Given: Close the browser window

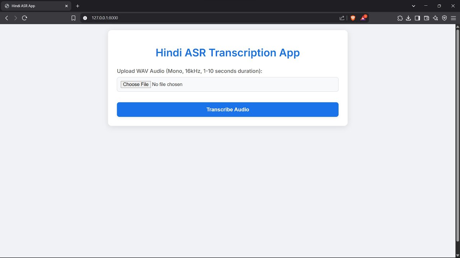Looking at the screenshot, I should tap(452, 6).
